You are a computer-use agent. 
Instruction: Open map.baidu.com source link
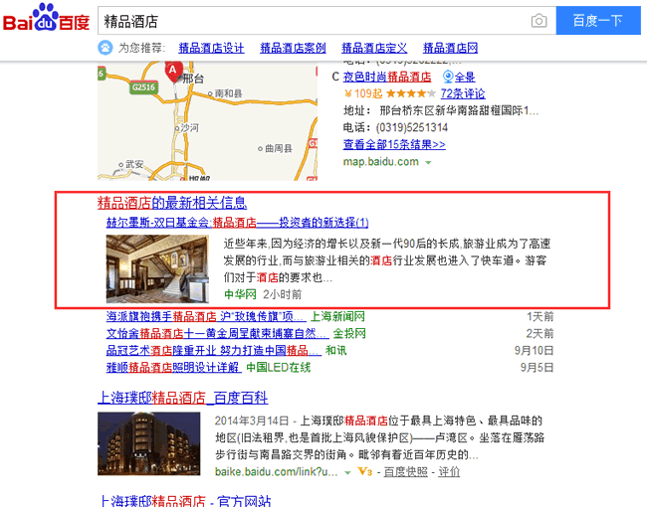point(381,162)
